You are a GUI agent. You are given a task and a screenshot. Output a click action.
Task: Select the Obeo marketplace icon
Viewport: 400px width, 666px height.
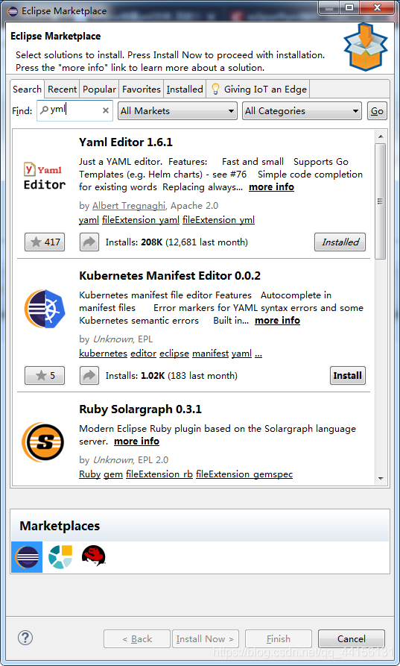[60, 557]
